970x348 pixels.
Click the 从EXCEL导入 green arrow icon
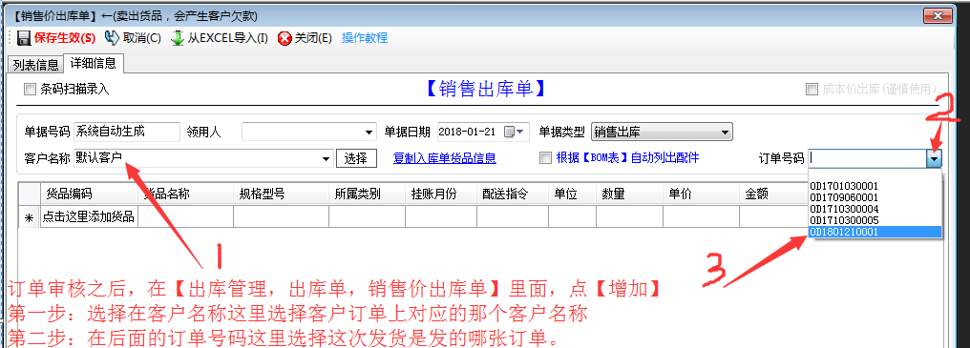pyautogui.click(x=177, y=38)
